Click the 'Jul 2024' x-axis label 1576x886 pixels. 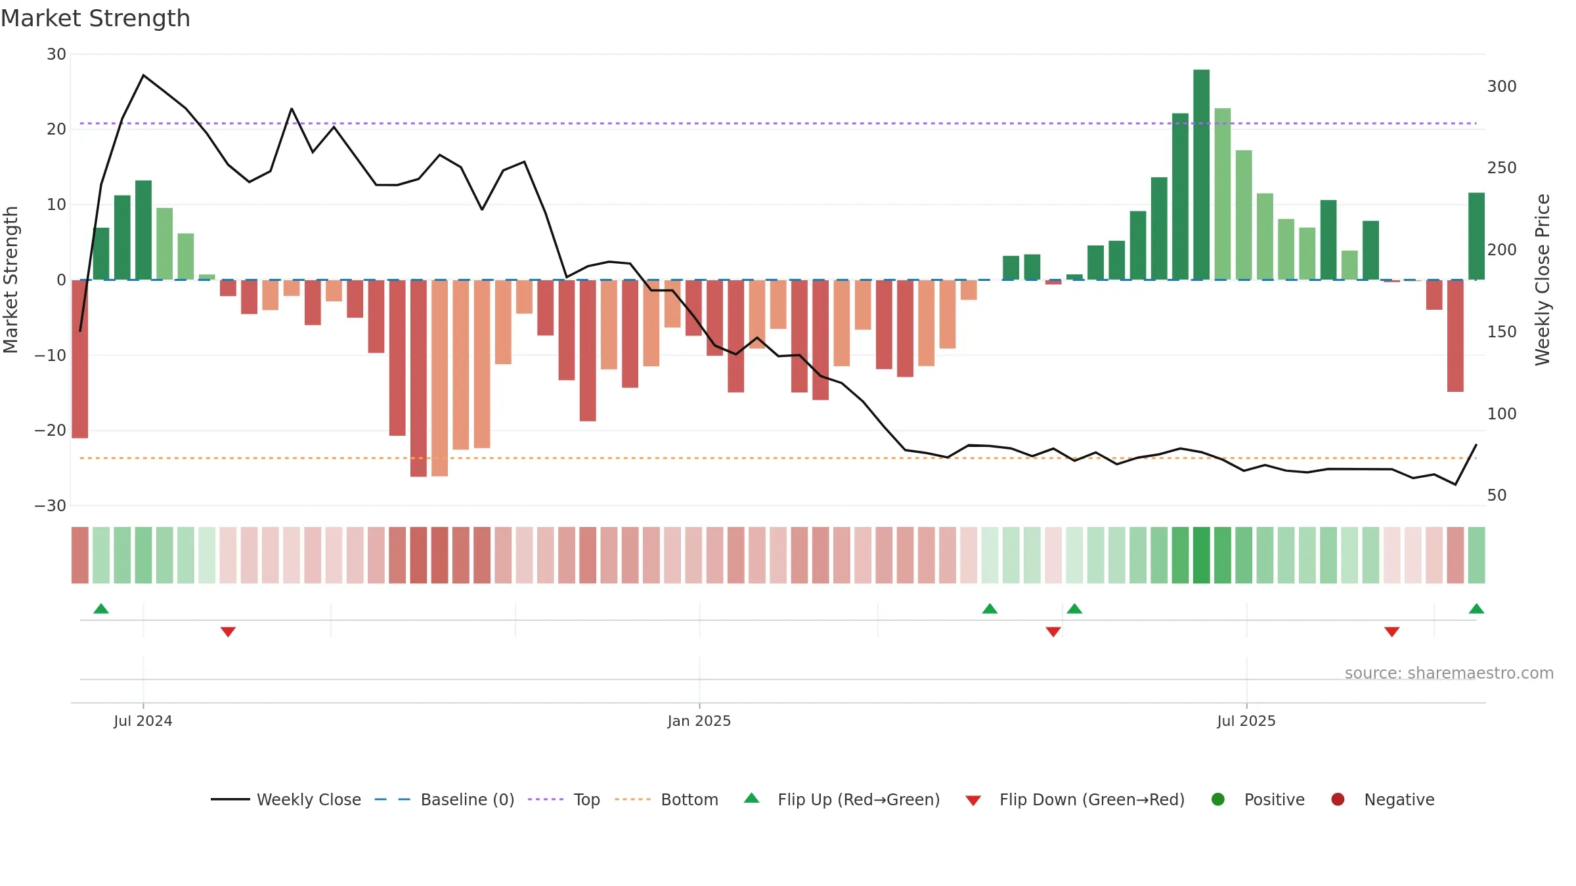point(143,721)
